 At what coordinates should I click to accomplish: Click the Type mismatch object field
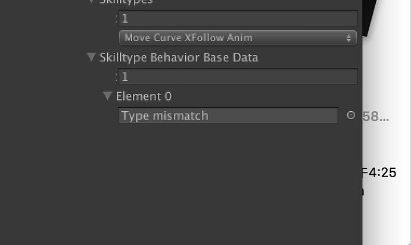click(228, 115)
